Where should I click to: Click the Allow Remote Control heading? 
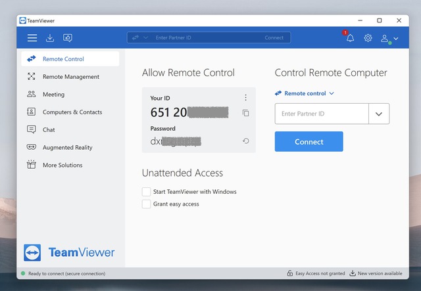[188, 73]
